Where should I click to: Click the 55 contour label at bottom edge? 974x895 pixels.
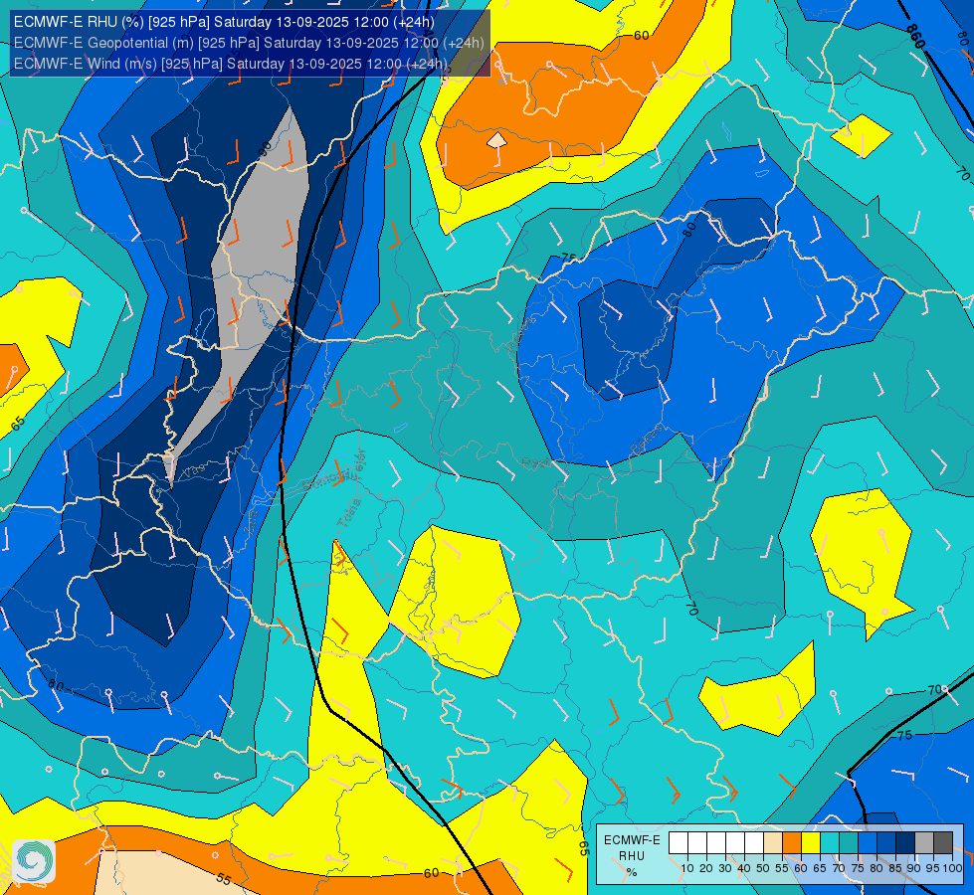click(x=224, y=879)
